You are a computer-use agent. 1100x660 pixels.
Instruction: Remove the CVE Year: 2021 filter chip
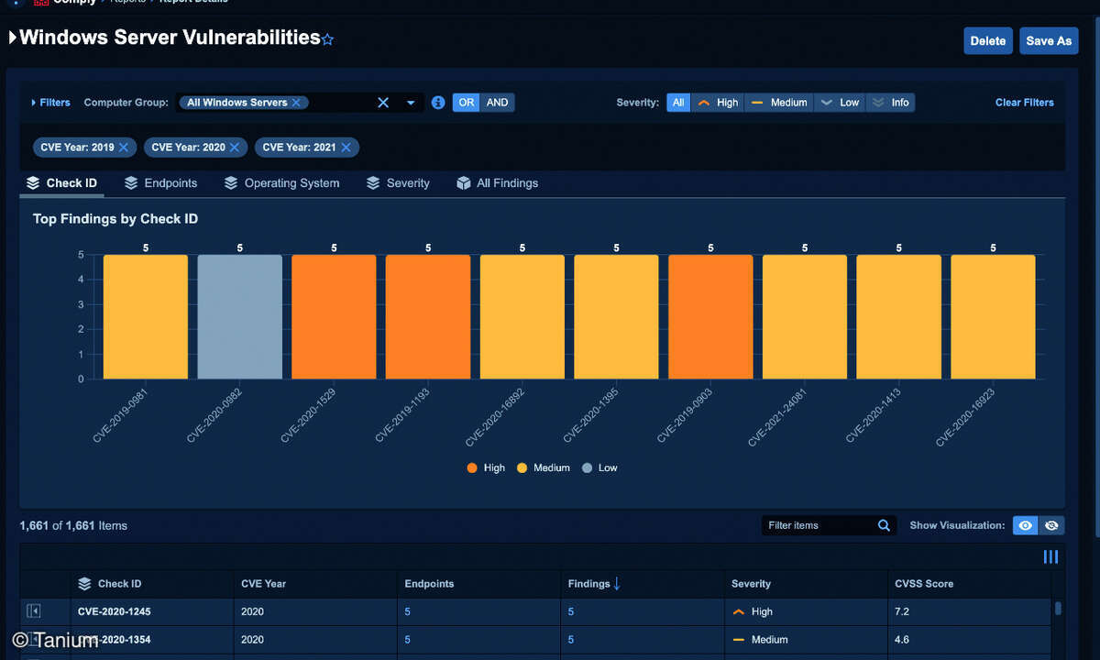point(346,147)
